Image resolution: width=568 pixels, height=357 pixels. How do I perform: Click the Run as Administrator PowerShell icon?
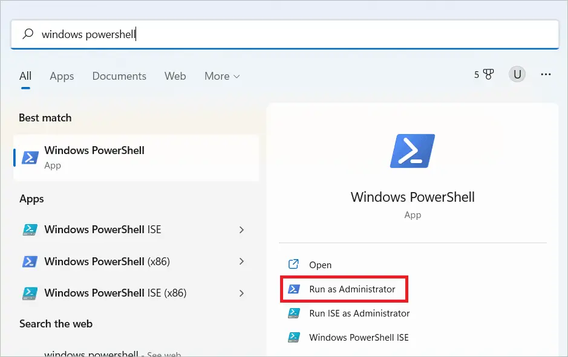[x=294, y=289]
